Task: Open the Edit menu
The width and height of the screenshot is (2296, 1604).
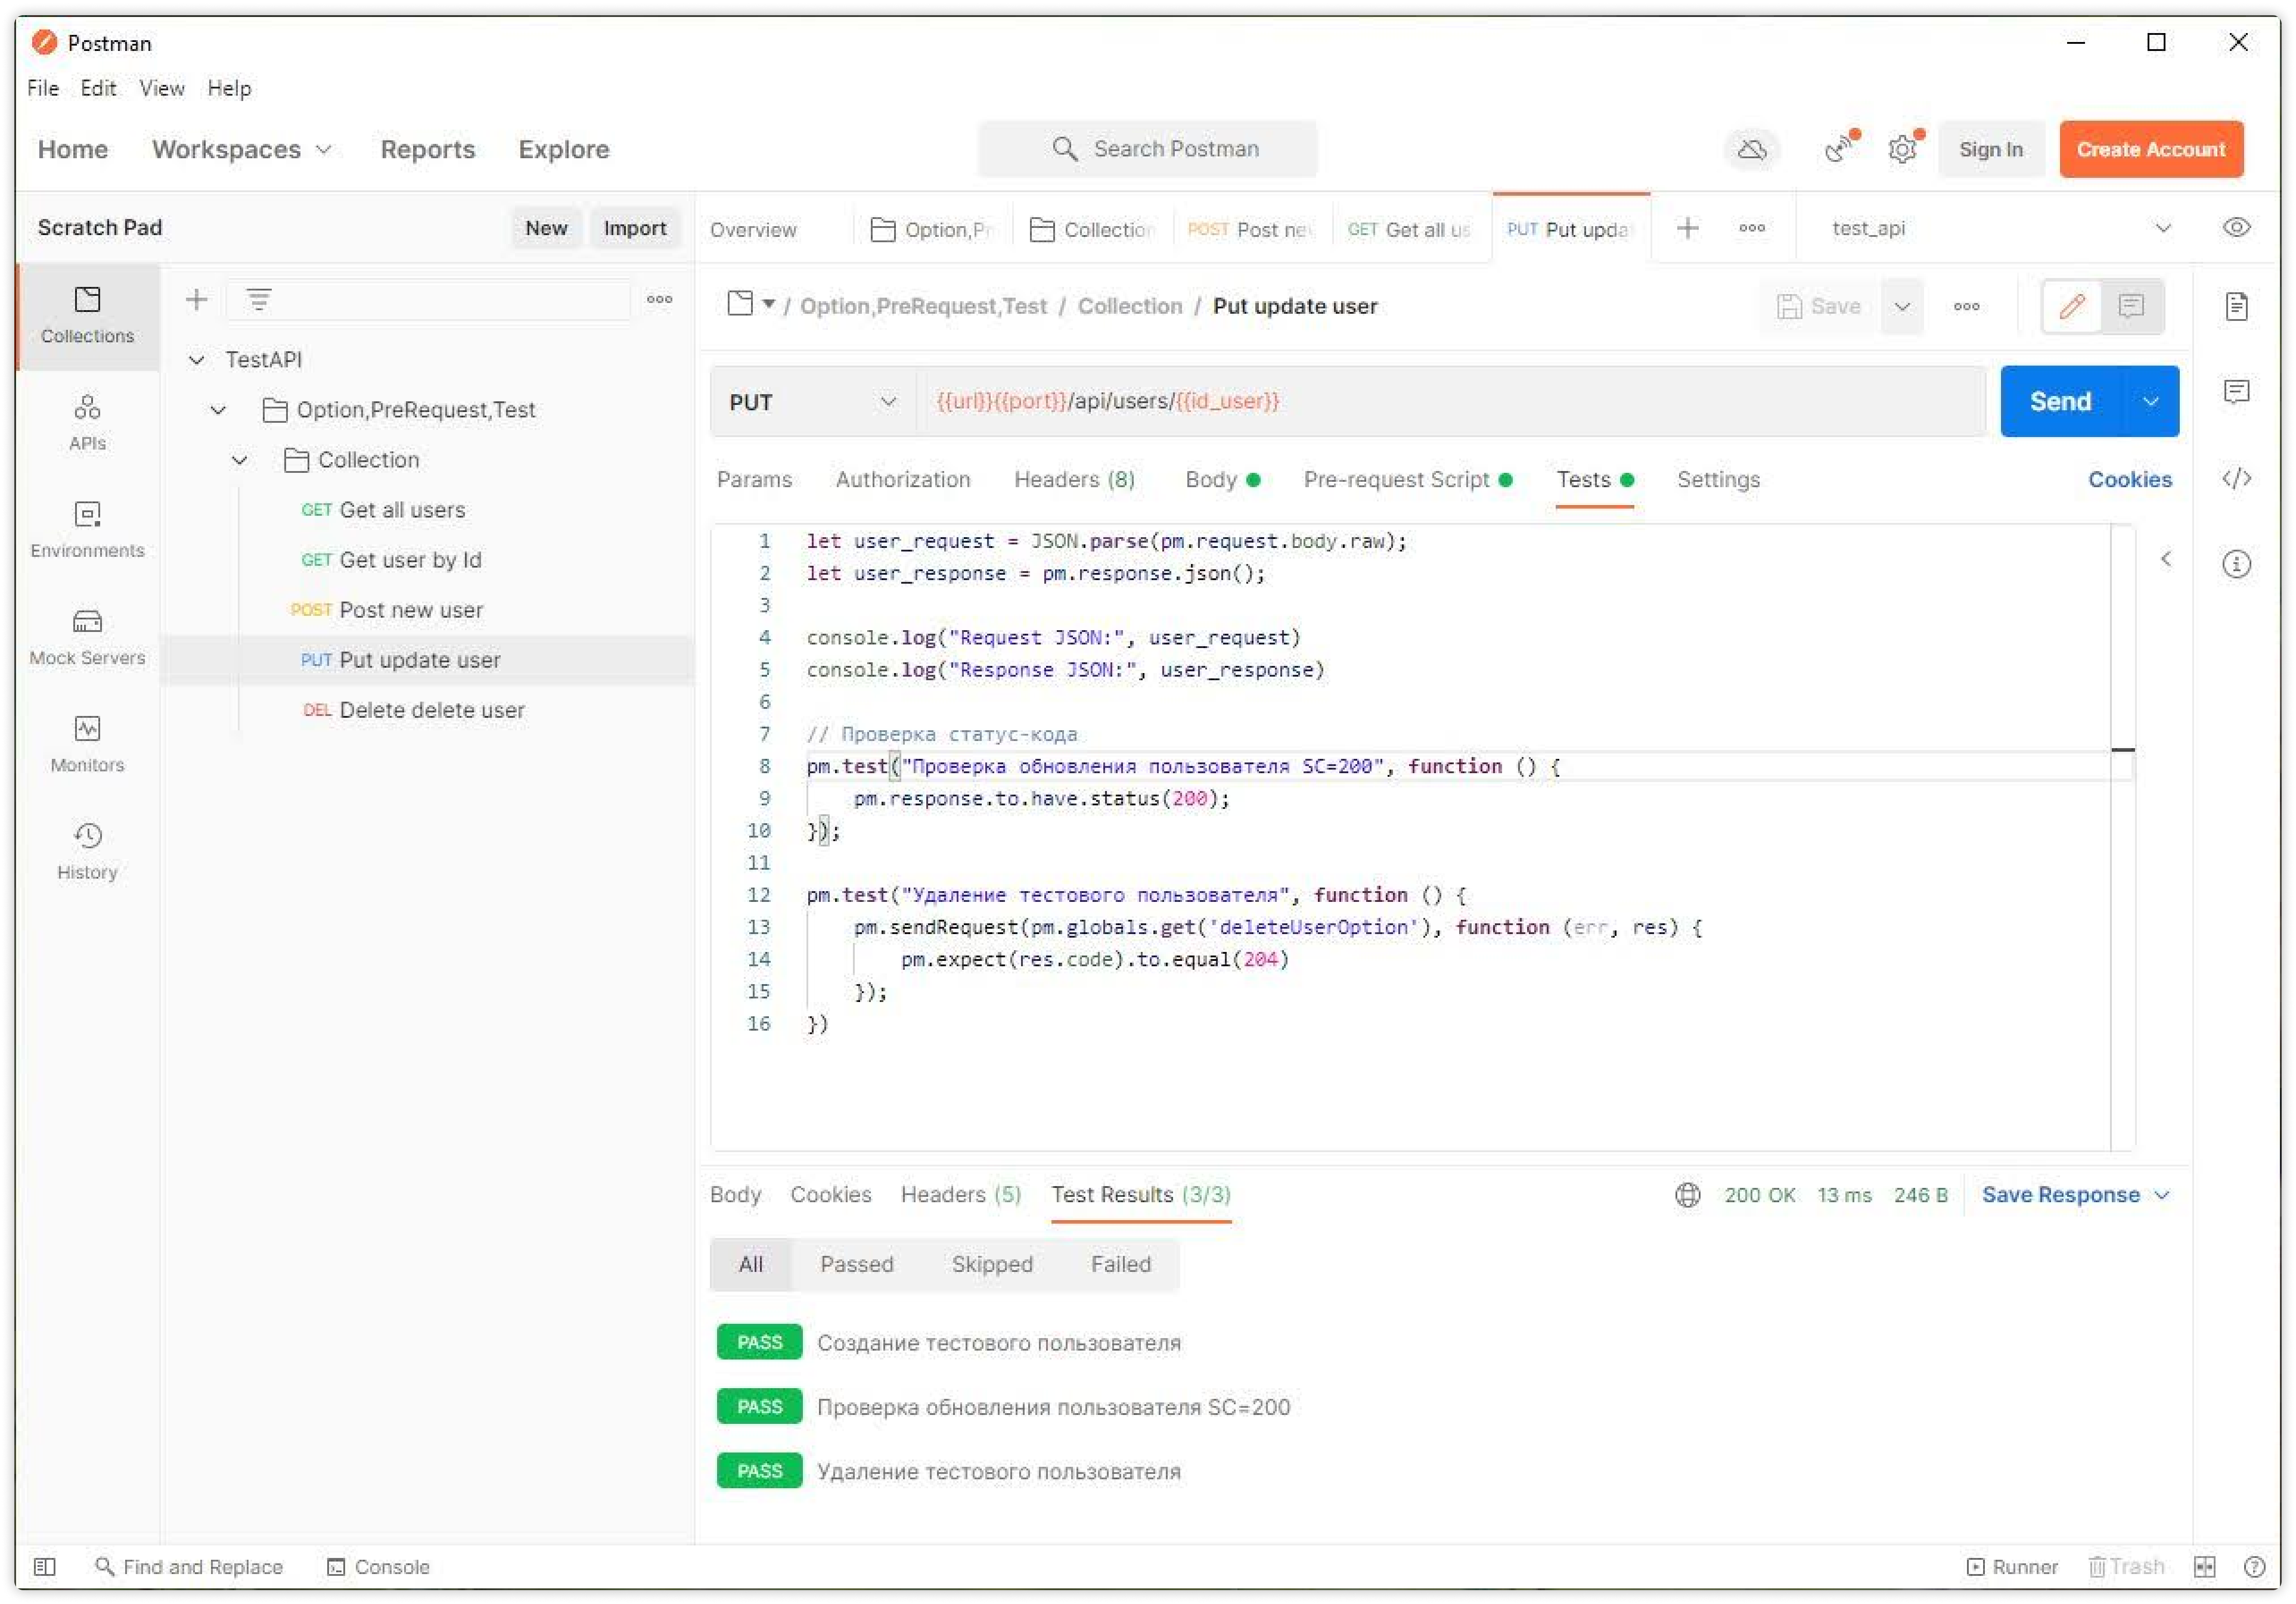Action: (x=98, y=88)
